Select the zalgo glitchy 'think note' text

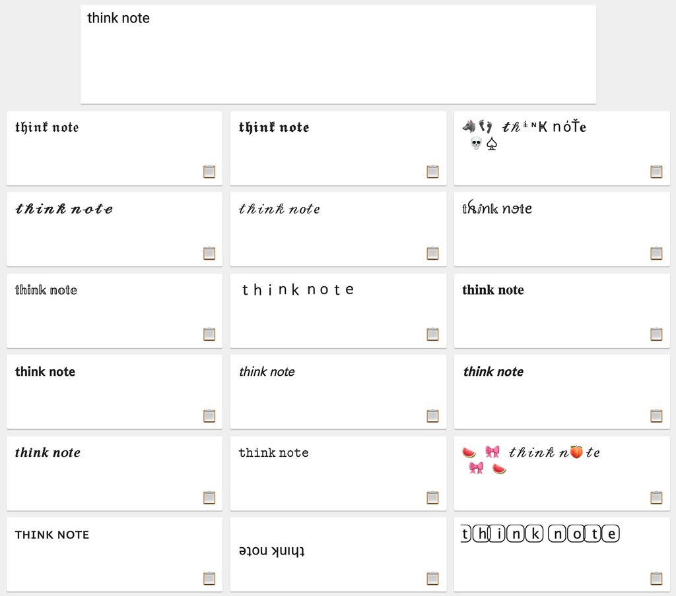tap(497, 209)
